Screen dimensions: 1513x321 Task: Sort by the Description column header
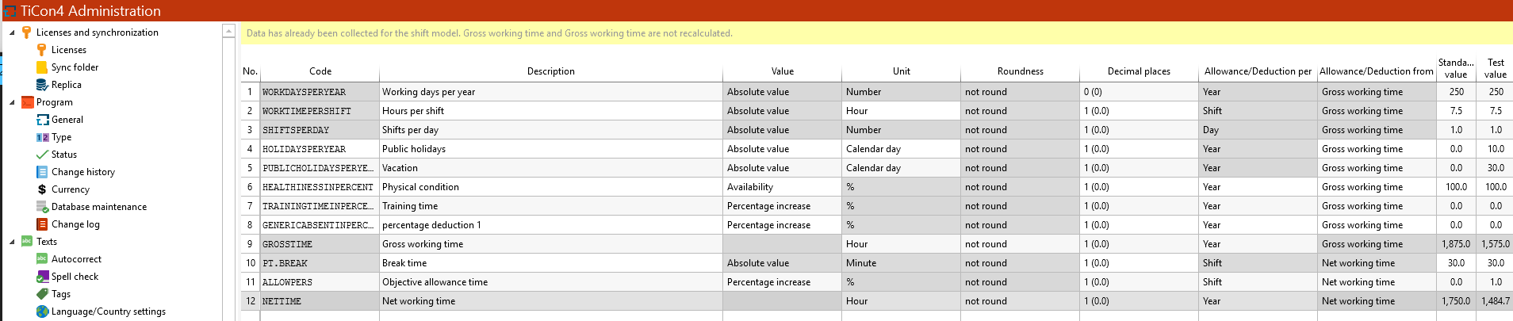[550, 71]
